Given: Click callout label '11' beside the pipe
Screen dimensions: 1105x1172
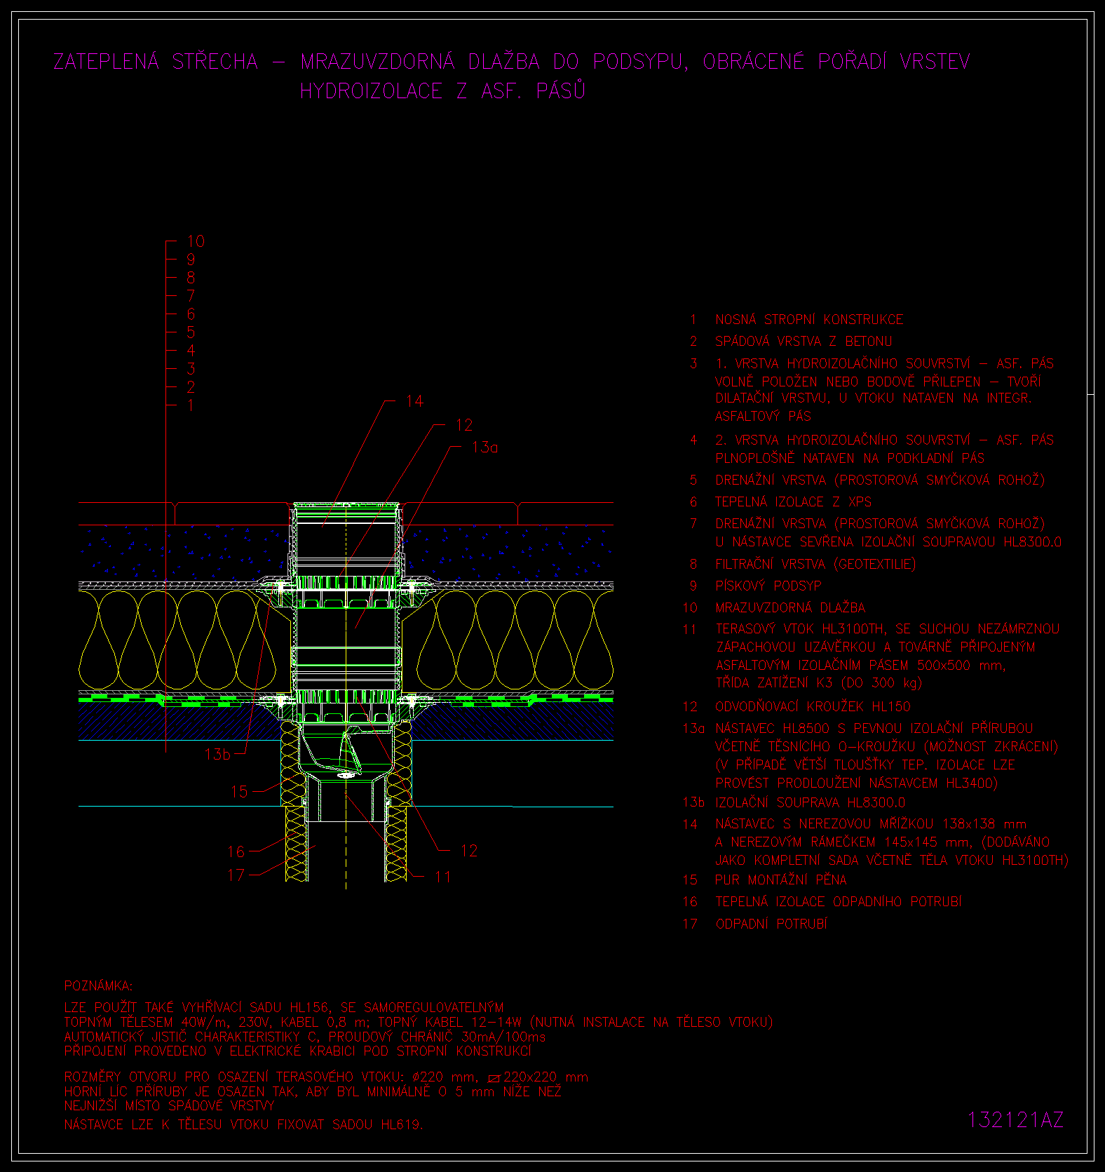Looking at the screenshot, I should [x=442, y=877].
